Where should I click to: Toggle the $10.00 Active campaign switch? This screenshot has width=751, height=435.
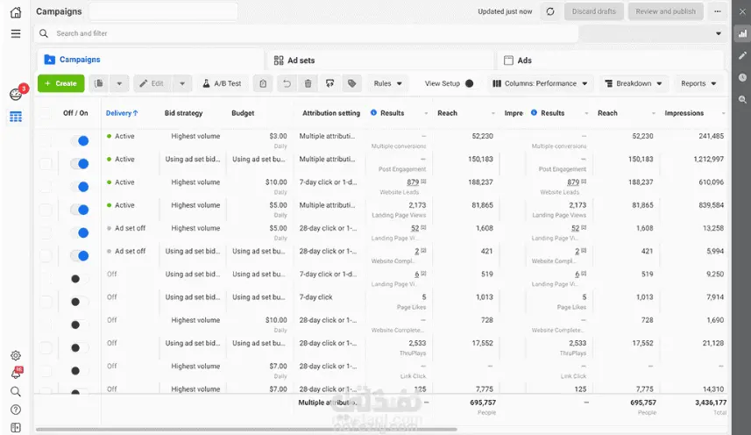coord(80,186)
